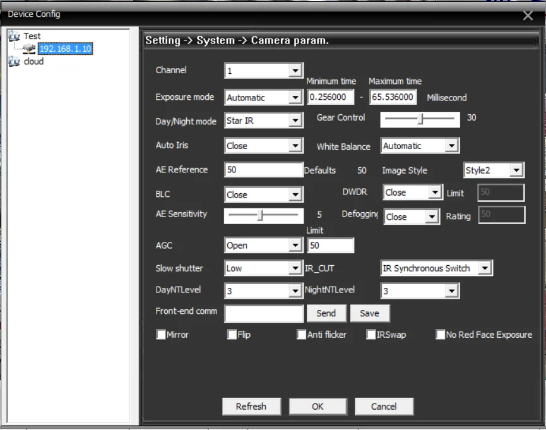Enable the Anti flicker checkbox
Screen dimensions: 546x430
[302, 335]
